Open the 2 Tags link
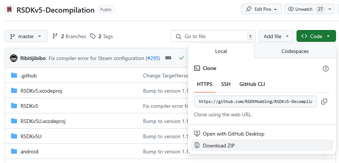The height and width of the screenshot is (163, 339). pyautogui.click(x=102, y=36)
